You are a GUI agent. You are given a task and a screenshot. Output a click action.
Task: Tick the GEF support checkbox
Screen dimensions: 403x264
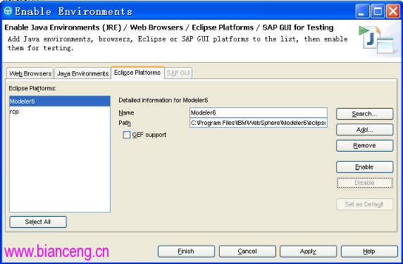click(126, 135)
